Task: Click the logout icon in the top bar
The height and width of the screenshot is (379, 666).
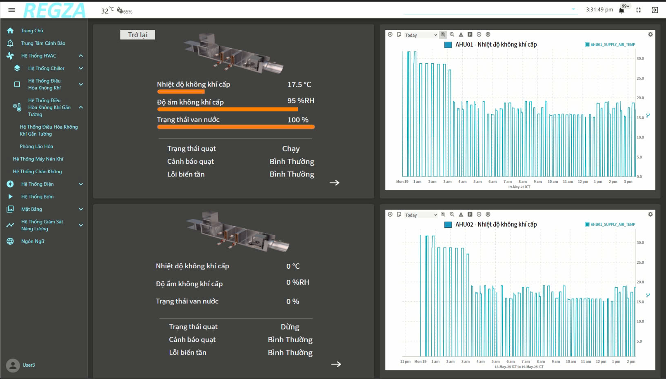Action: [x=655, y=10]
